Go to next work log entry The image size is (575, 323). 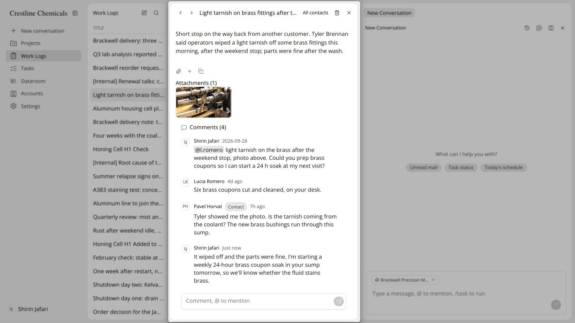point(192,13)
